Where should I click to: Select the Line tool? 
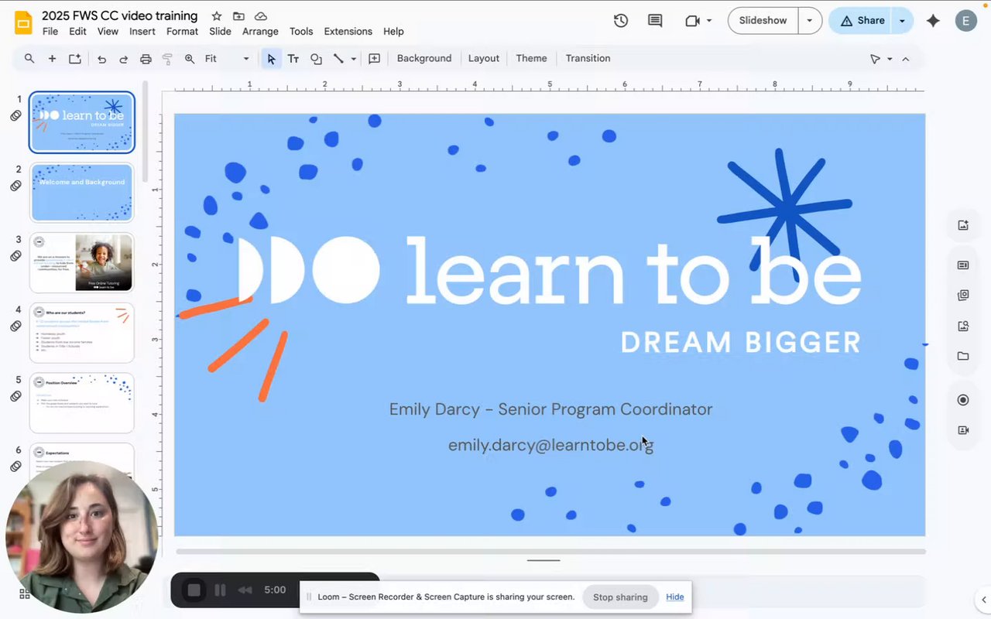[x=338, y=59]
